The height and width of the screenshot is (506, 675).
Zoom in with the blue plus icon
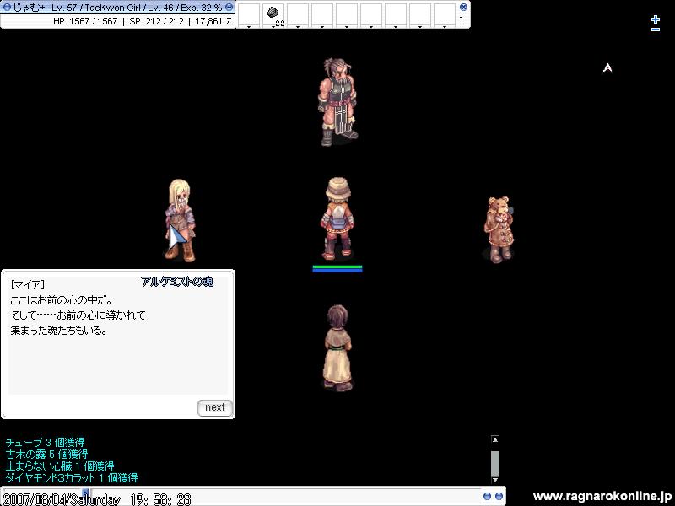656,19
